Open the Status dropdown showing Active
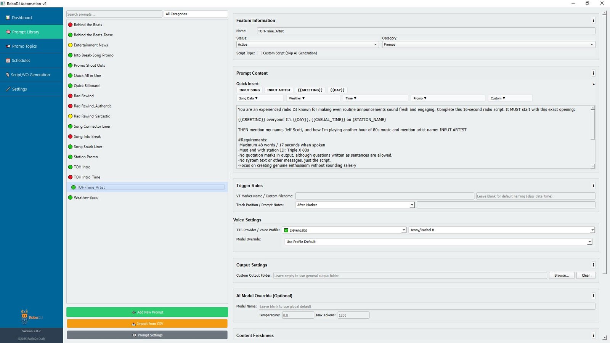Screen dimensions: 610x343 point(307,45)
